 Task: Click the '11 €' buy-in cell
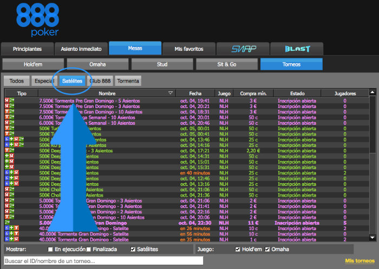[253, 223]
